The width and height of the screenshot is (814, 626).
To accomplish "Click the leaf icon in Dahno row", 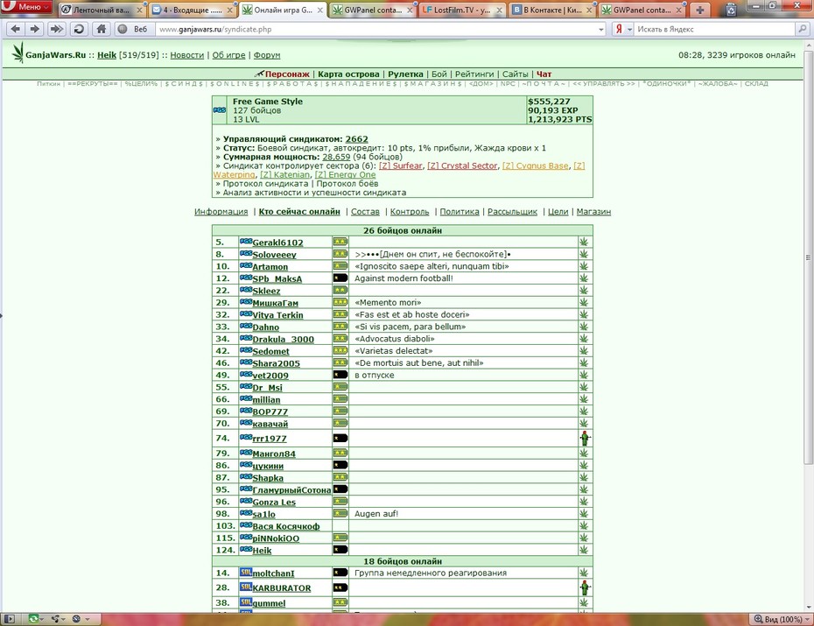I will tap(584, 327).
